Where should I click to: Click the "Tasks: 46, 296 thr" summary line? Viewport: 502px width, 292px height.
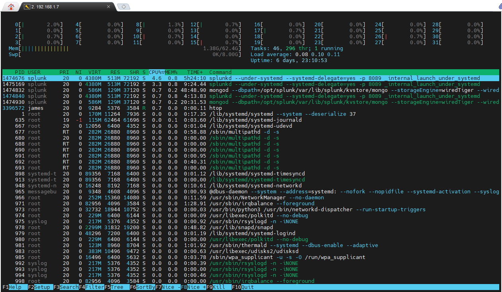pyautogui.click(x=297, y=49)
